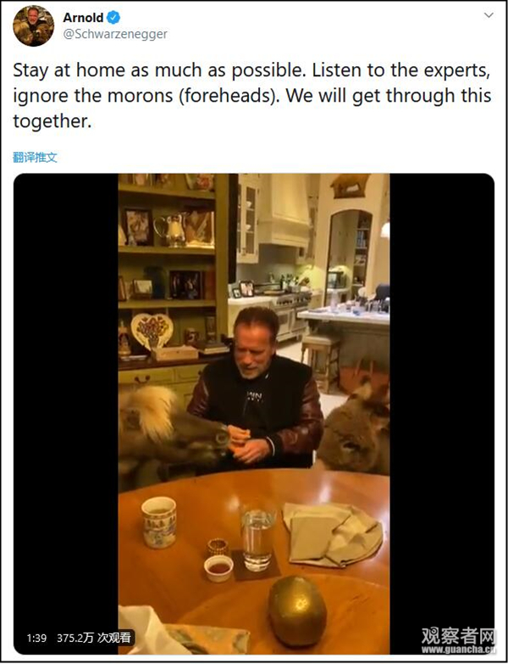The height and width of the screenshot is (664, 508).
Task: Click the 观察者网 watermark logo
Action: (x=458, y=636)
